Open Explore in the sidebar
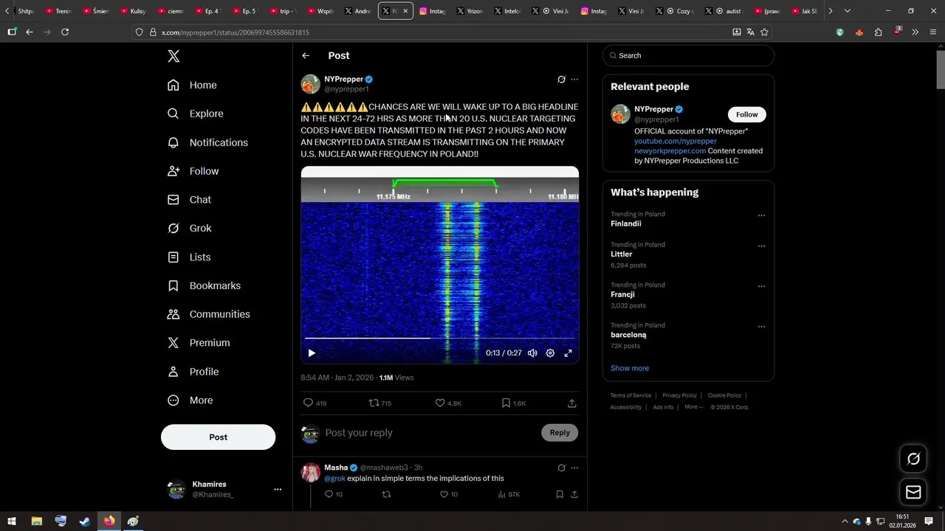The height and width of the screenshot is (531, 945). pos(195,114)
